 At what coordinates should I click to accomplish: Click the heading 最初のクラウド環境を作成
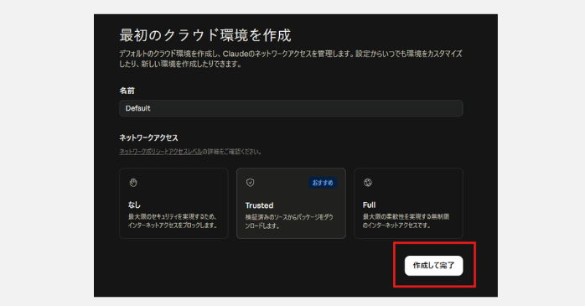[x=205, y=35]
